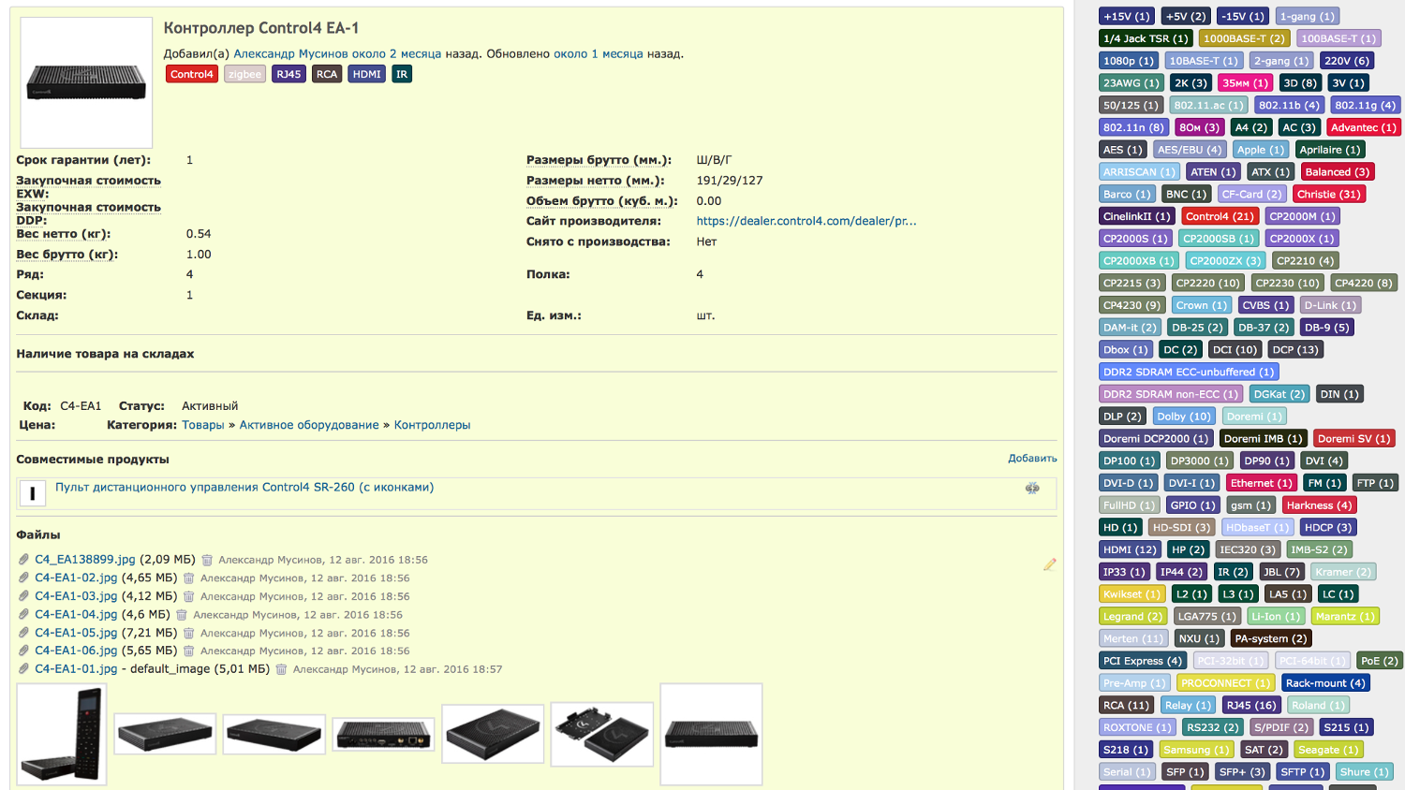
Task: Select tag Kwikset (1) in tag cloud
Action: 1131,594
